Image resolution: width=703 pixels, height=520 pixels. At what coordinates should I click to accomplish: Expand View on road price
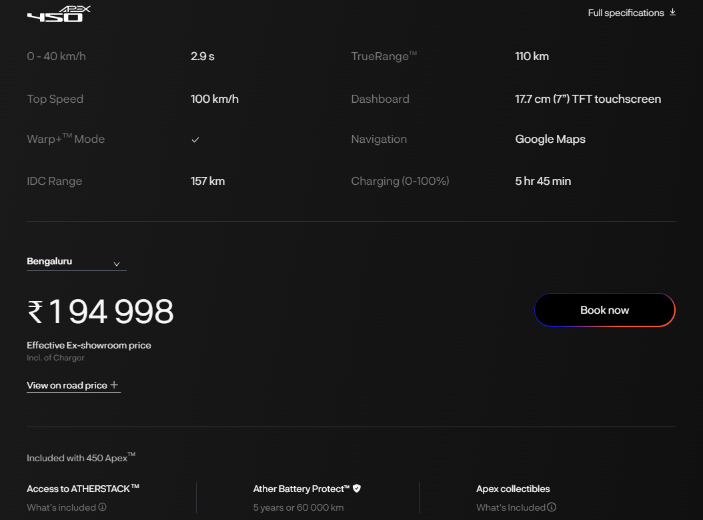(73, 385)
